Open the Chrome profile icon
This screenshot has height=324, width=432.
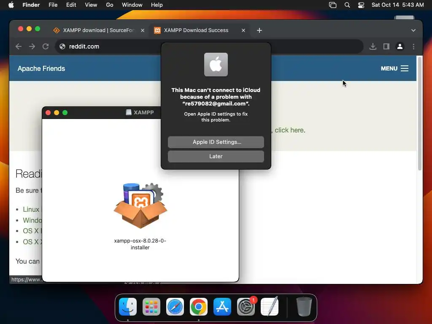(400, 46)
